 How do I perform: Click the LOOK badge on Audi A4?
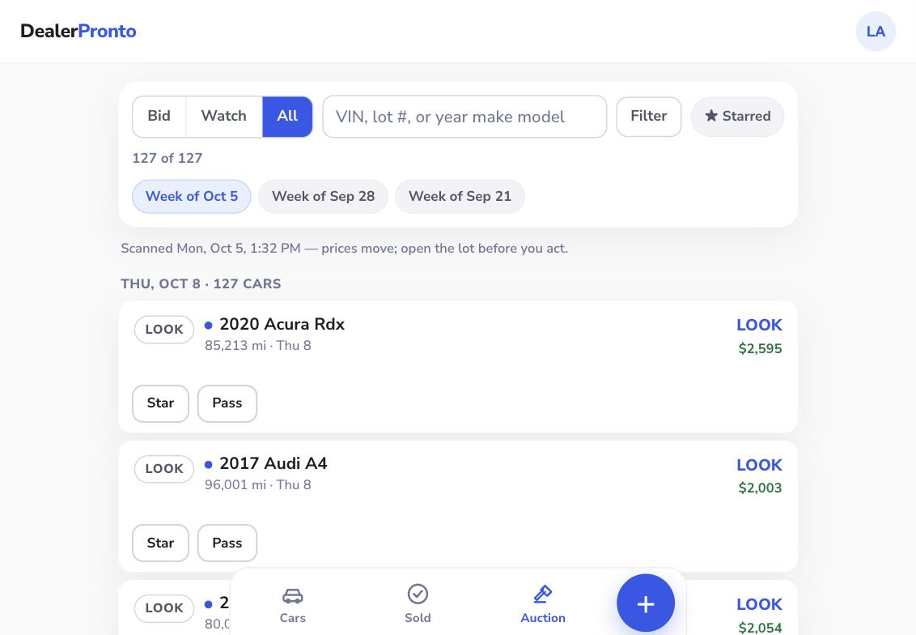click(x=164, y=469)
